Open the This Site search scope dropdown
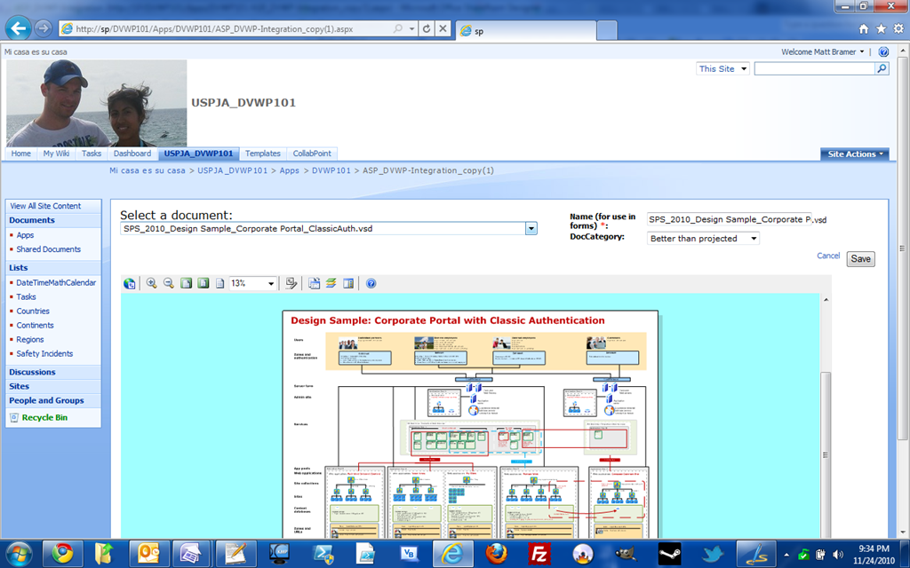 point(722,68)
